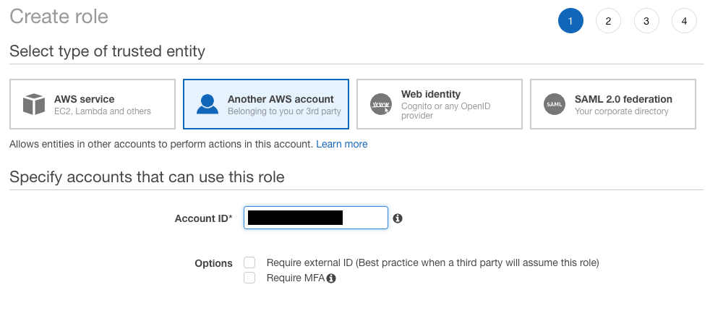The height and width of the screenshot is (316, 710).
Task: Enable the Require external ID checkbox
Action: [249, 262]
